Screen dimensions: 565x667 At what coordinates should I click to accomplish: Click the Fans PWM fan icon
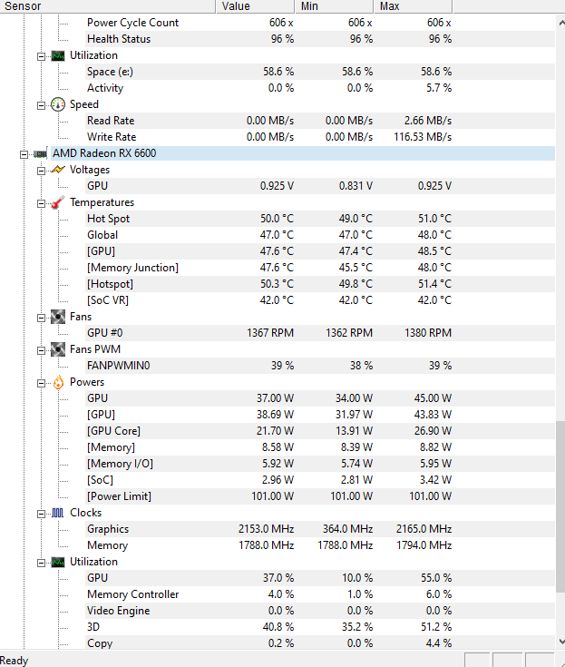pos(58,349)
